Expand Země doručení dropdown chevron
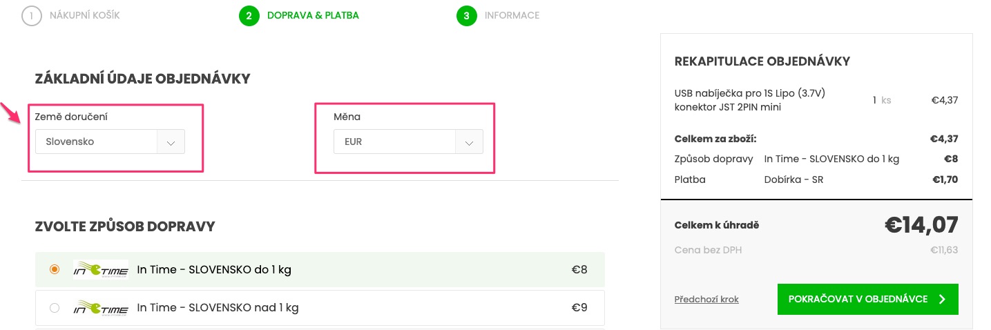Screen dimensions: 991x330 (171, 142)
